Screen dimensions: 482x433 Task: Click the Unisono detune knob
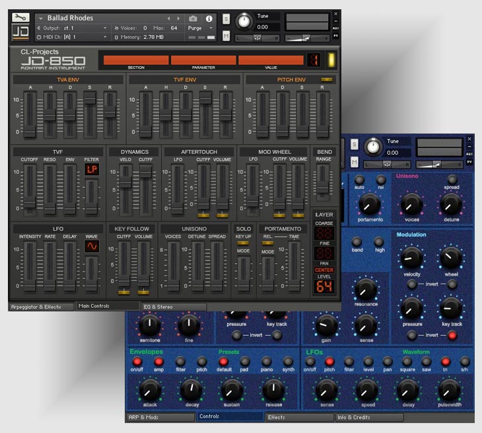(451, 204)
